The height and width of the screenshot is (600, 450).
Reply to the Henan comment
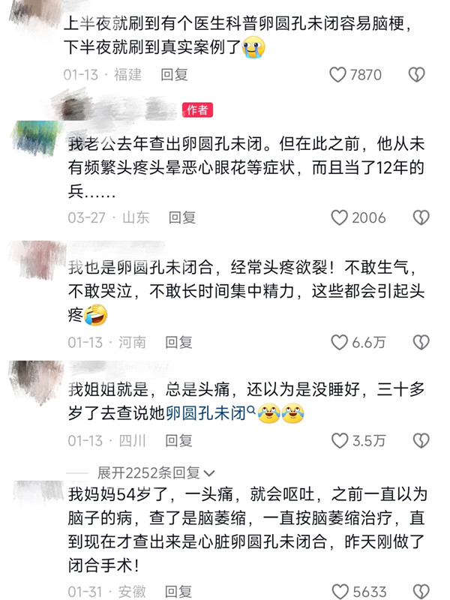click(178, 342)
